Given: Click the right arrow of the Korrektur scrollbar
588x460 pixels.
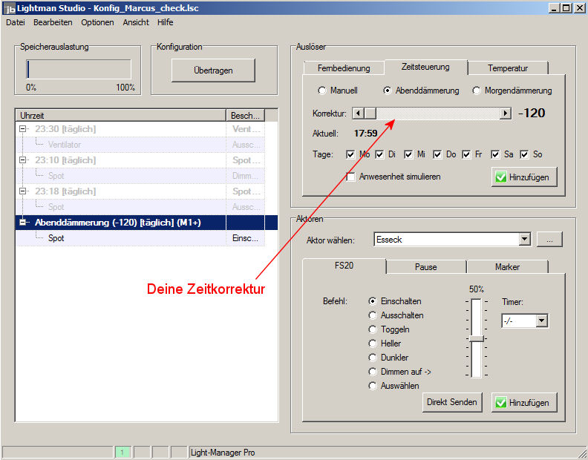Looking at the screenshot, I should (506, 114).
